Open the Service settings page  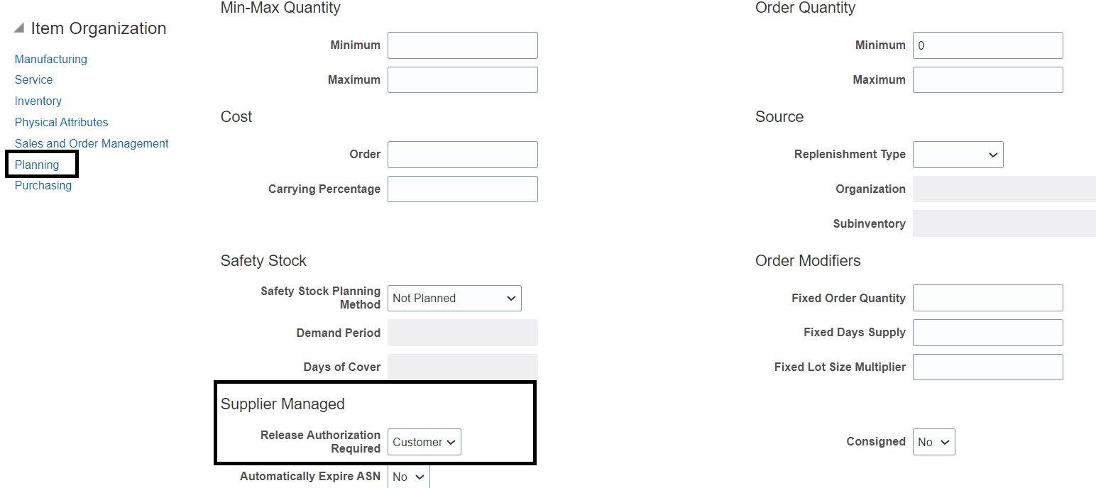pyautogui.click(x=33, y=79)
